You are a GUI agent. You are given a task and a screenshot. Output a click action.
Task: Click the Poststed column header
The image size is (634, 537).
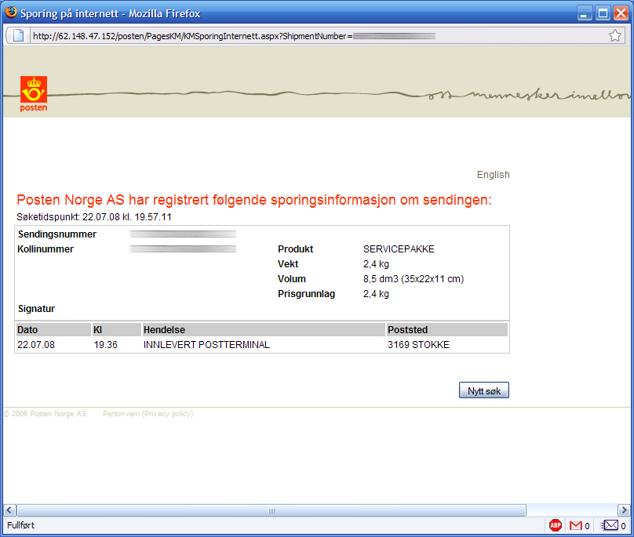(x=447, y=330)
